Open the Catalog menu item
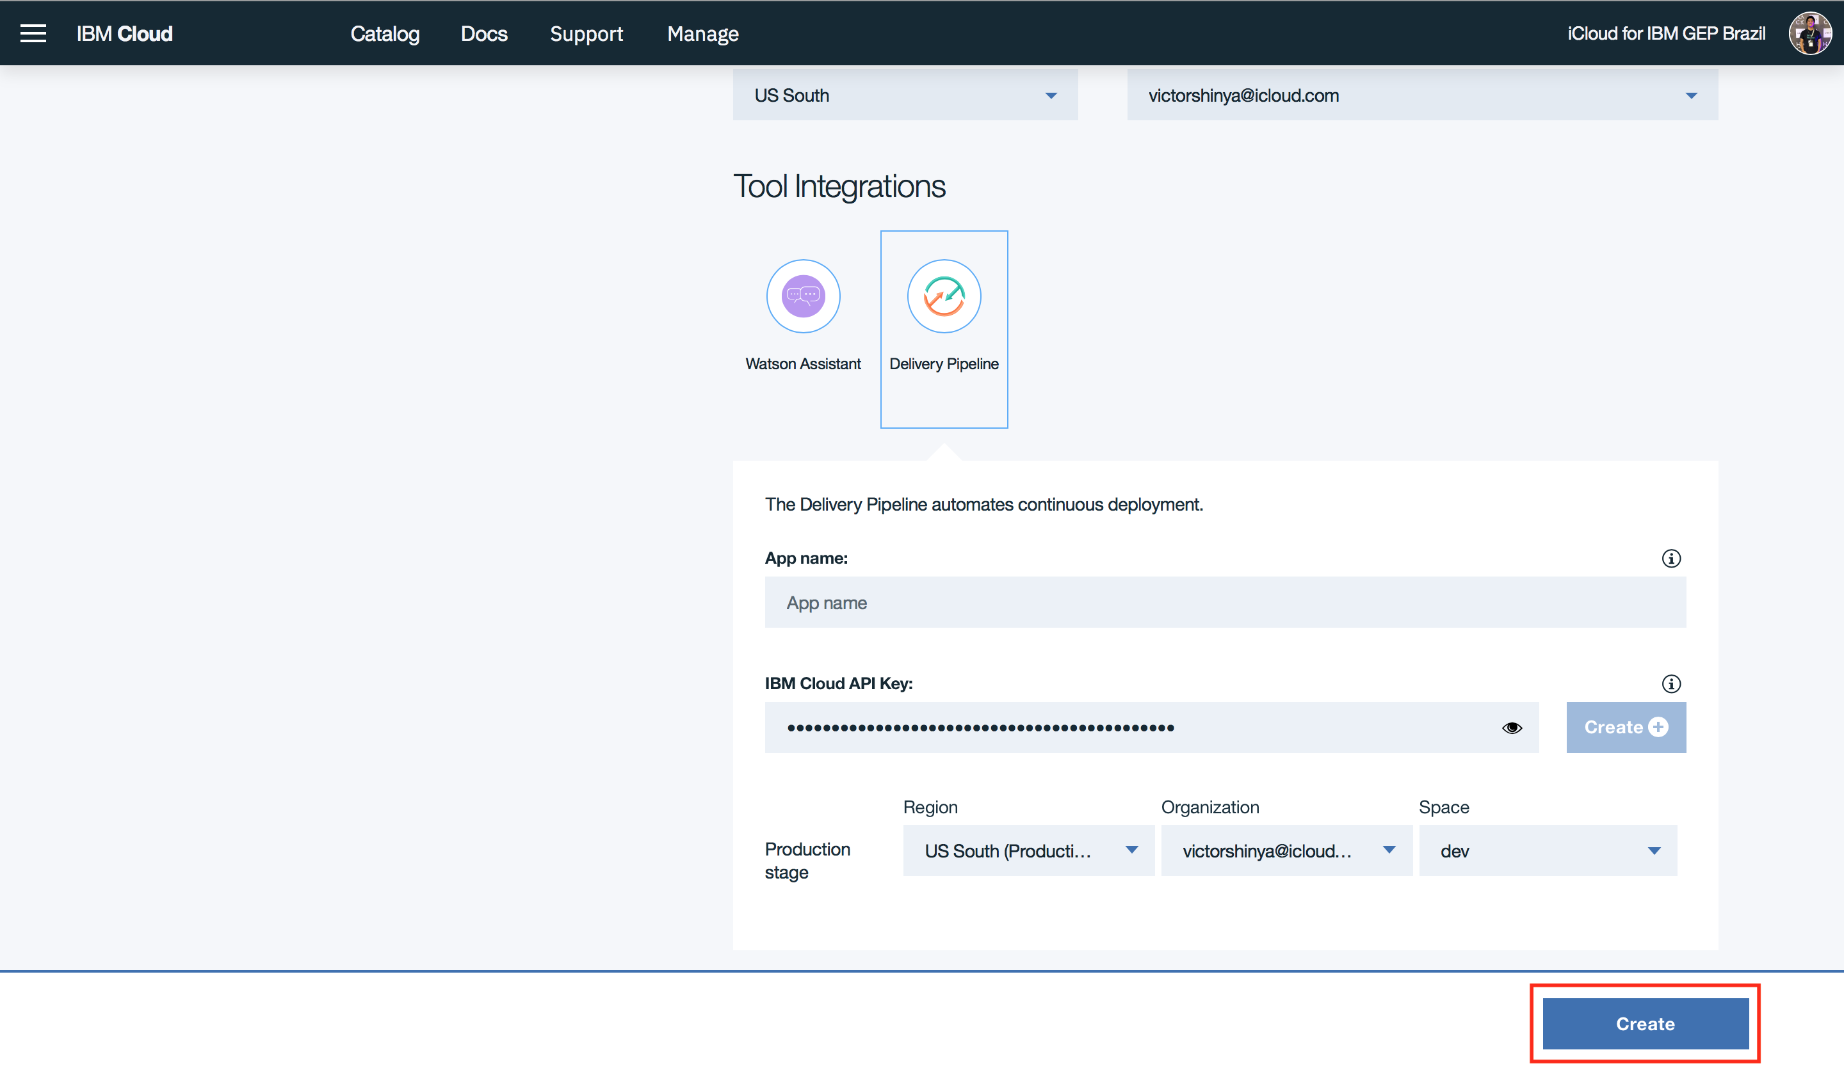The height and width of the screenshot is (1075, 1844). [x=384, y=34]
